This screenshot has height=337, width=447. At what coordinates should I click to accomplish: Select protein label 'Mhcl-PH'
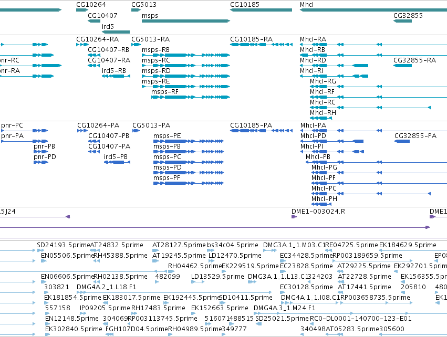(x=325, y=199)
